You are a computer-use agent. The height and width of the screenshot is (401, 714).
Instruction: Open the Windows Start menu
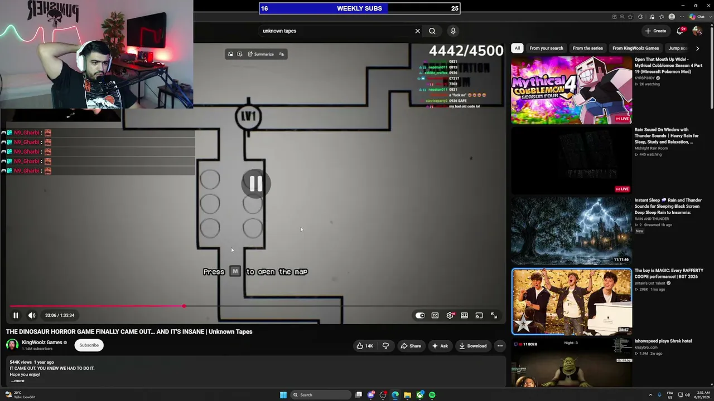[283, 395]
